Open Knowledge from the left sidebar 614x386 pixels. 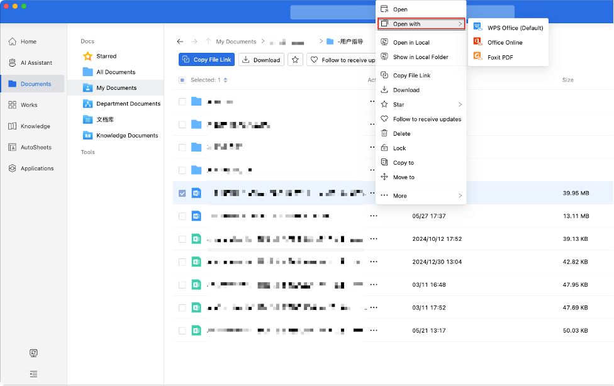point(13,126)
